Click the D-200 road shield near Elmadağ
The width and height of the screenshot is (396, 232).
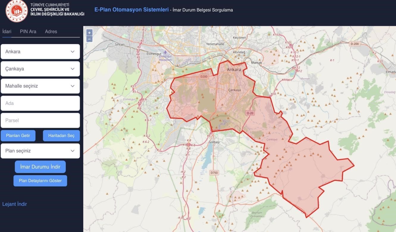[355, 44]
